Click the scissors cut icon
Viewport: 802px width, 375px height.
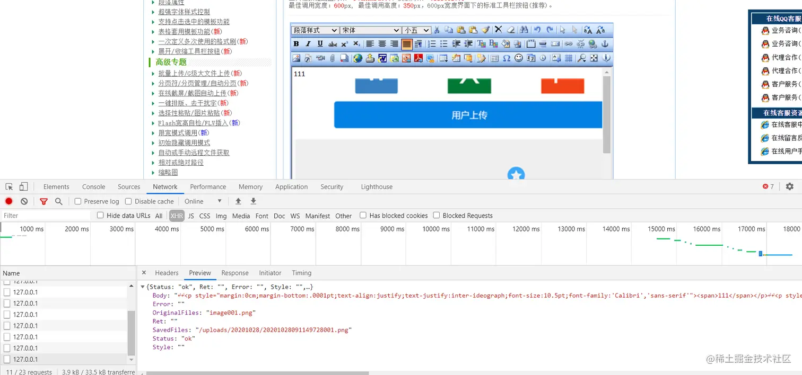[x=437, y=30]
